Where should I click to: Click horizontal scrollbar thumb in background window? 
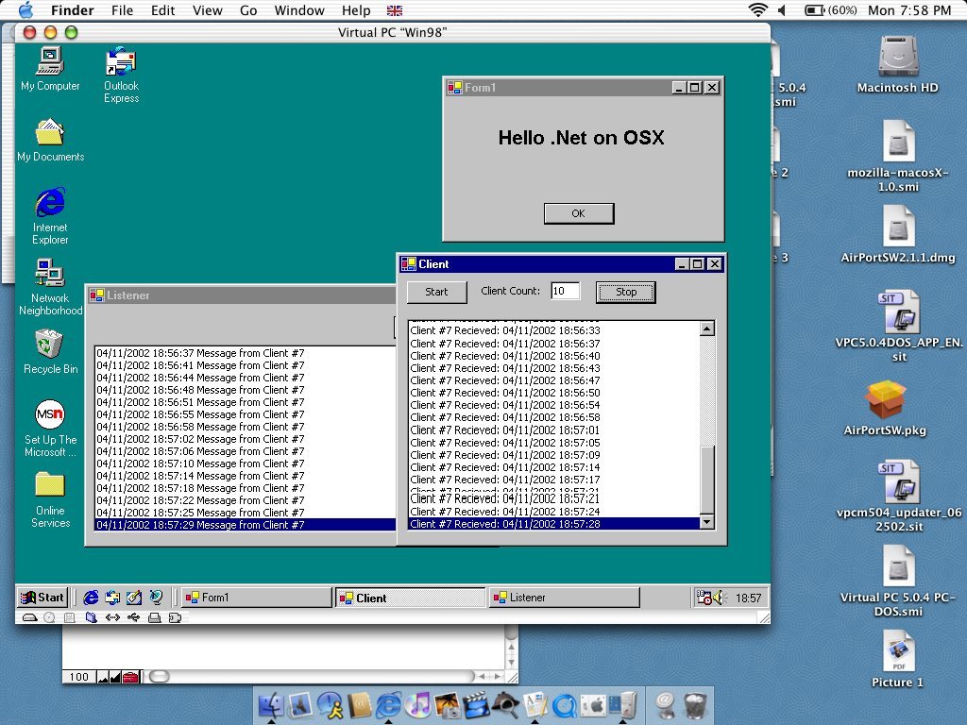click(x=159, y=676)
